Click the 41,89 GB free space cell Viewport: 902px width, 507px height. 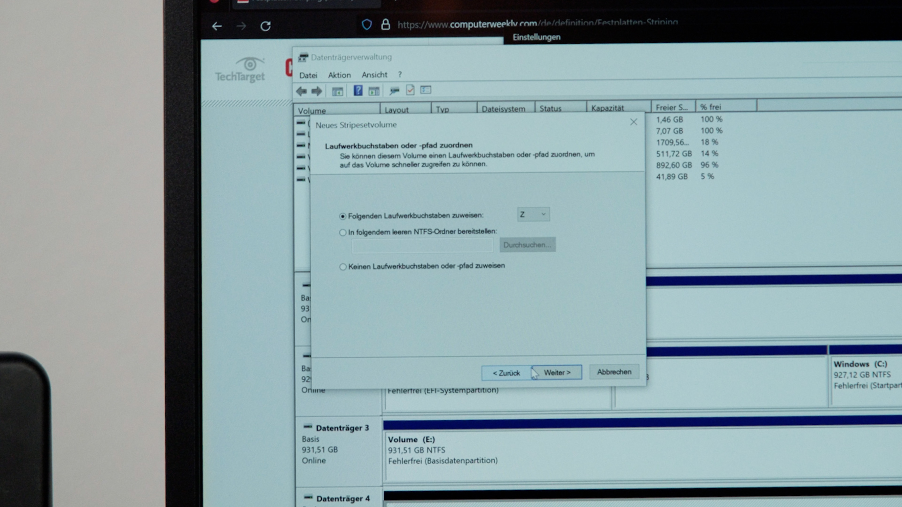(672, 177)
